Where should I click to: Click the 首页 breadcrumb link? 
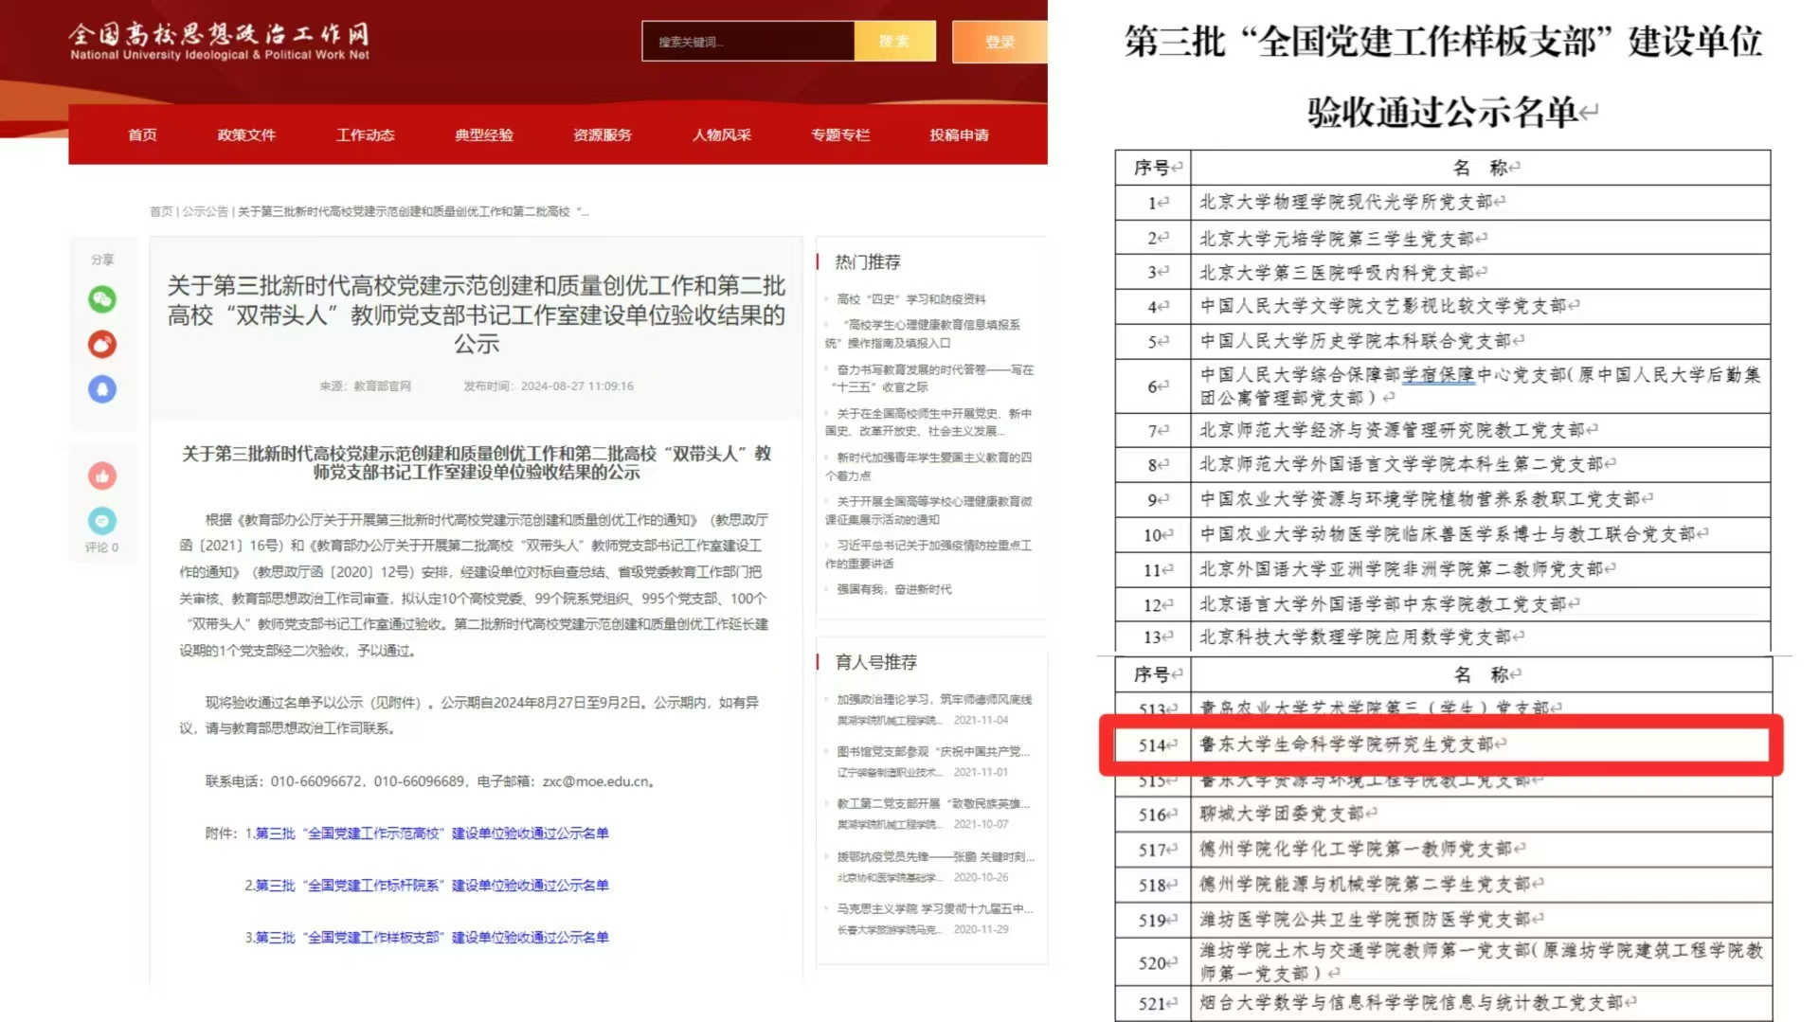161,211
